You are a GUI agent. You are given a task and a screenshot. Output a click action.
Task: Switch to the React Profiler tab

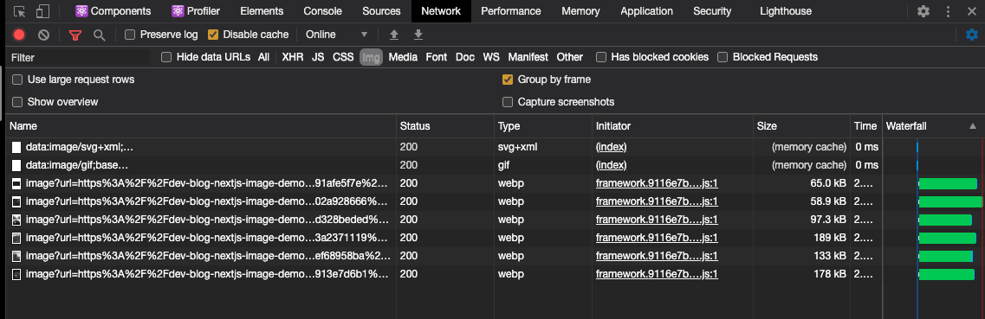click(x=195, y=11)
